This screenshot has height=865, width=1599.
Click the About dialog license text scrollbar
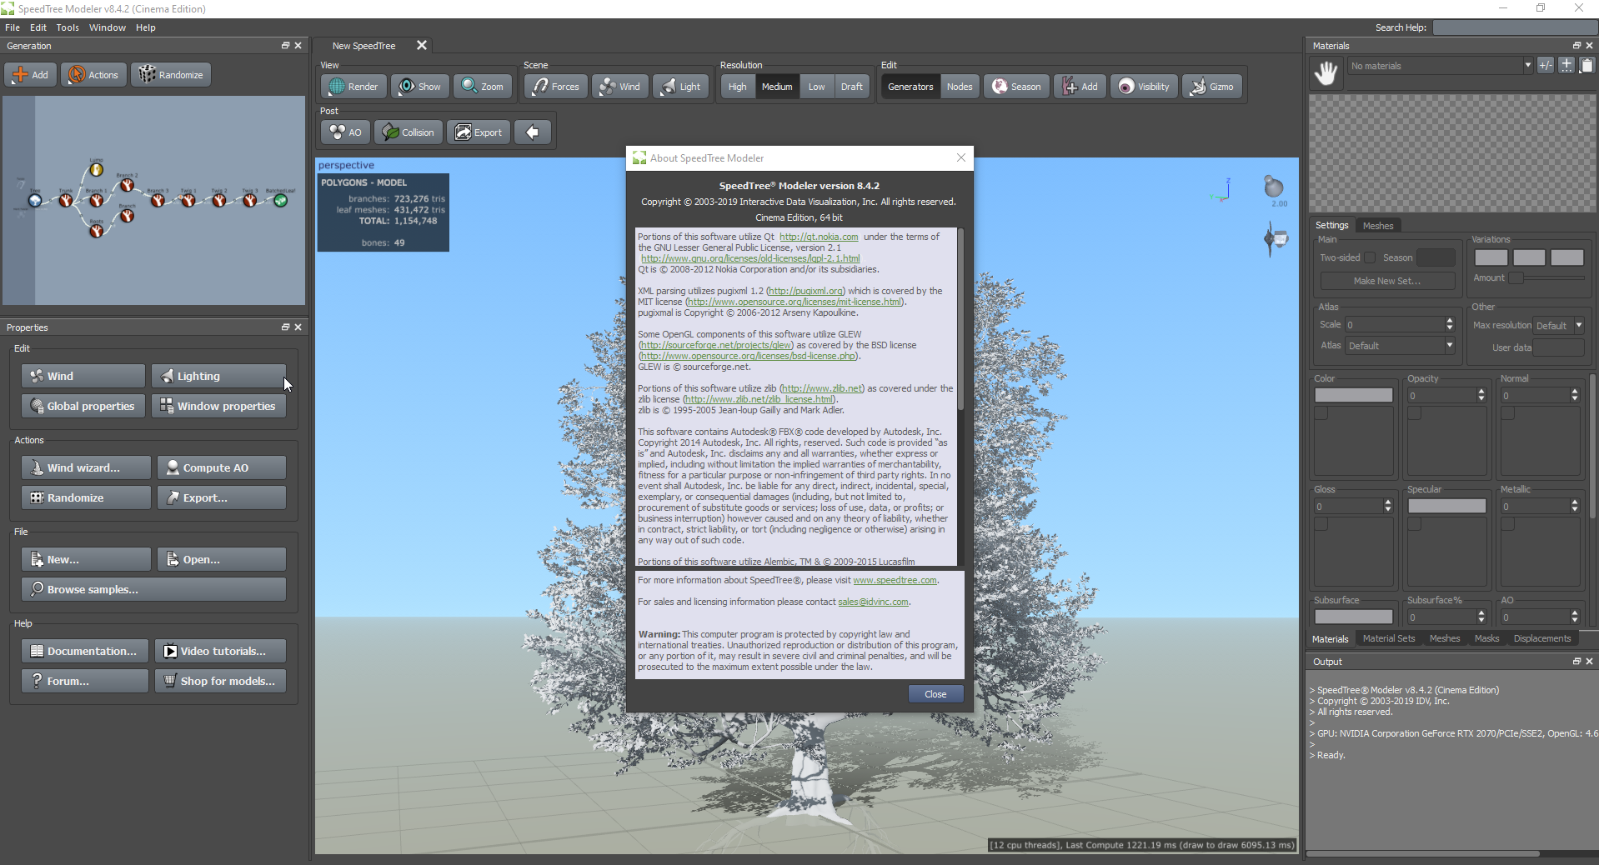click(960, 319)
